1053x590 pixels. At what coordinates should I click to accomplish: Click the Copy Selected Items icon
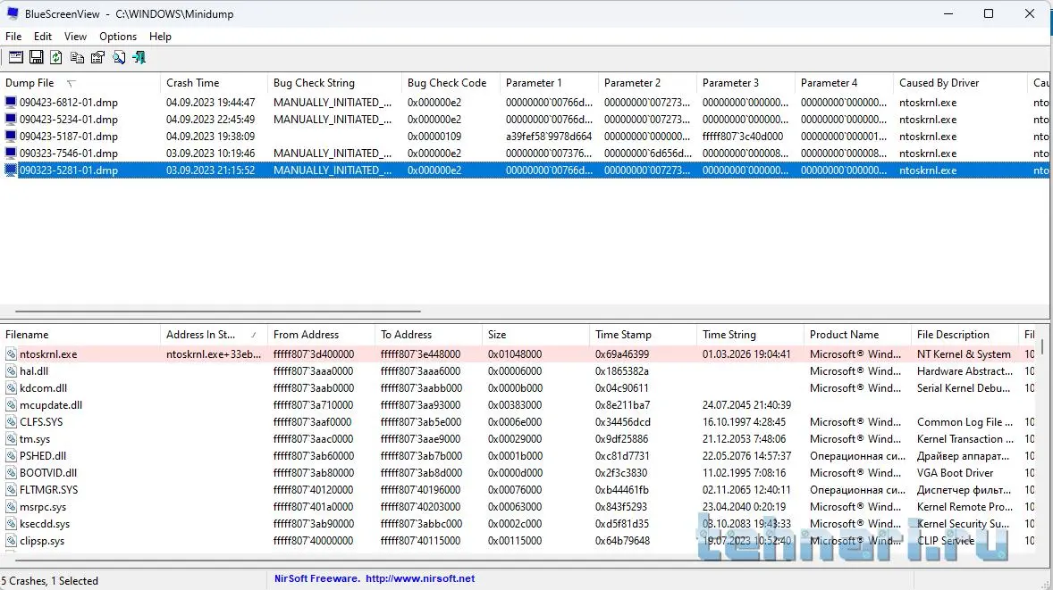[77, 57]
